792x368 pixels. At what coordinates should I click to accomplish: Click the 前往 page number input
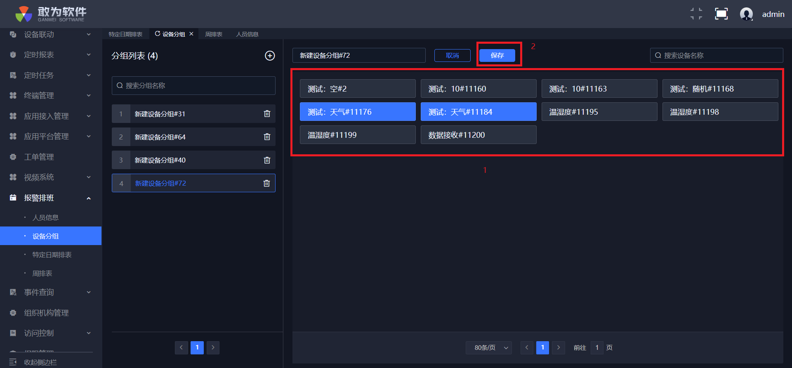(x=597, y=348)
